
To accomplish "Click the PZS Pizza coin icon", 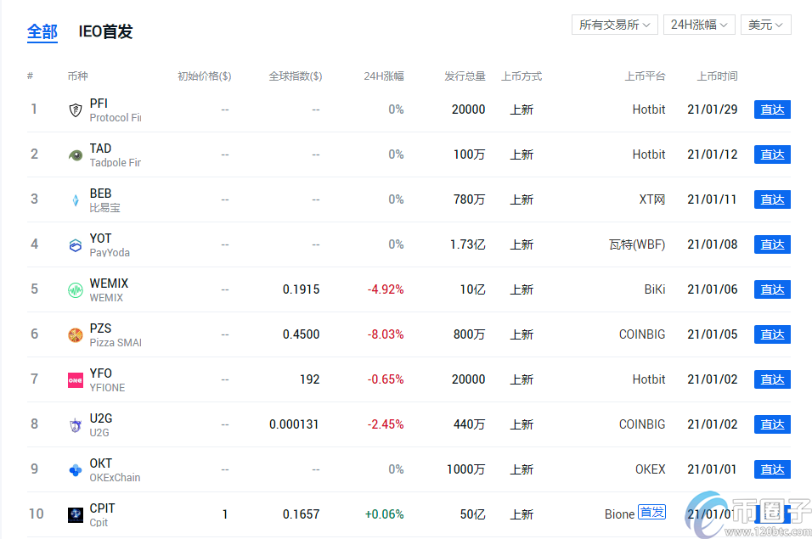I will pos(76,335).
